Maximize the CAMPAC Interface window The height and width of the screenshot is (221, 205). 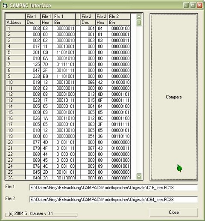tap(193, 6)
